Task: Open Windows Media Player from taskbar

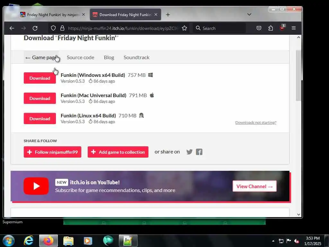Action: click(88, 241)
